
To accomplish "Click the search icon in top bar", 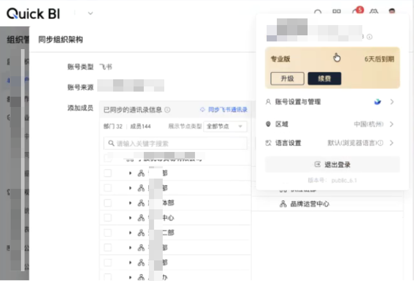I will [318, 12].
